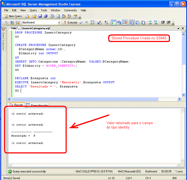Click the Execute button

click(70, 22)
